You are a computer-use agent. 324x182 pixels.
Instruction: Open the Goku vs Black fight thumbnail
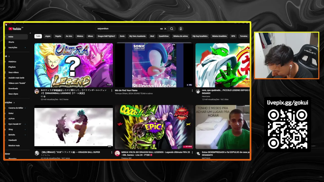click(74, 127)
